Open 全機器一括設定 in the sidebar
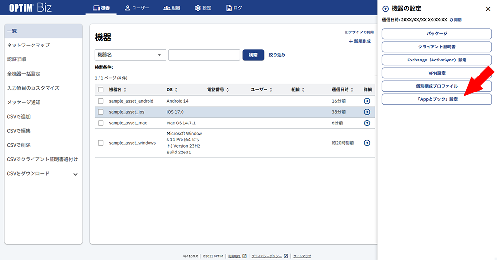This screenshot has height=260, width=497. (x=43, y=74)
